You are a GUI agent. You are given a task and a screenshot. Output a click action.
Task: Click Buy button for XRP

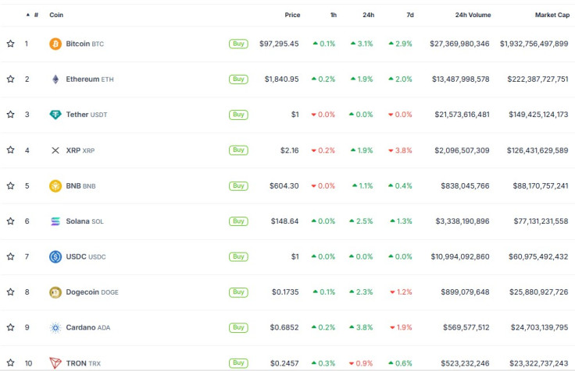click(238, 150)
